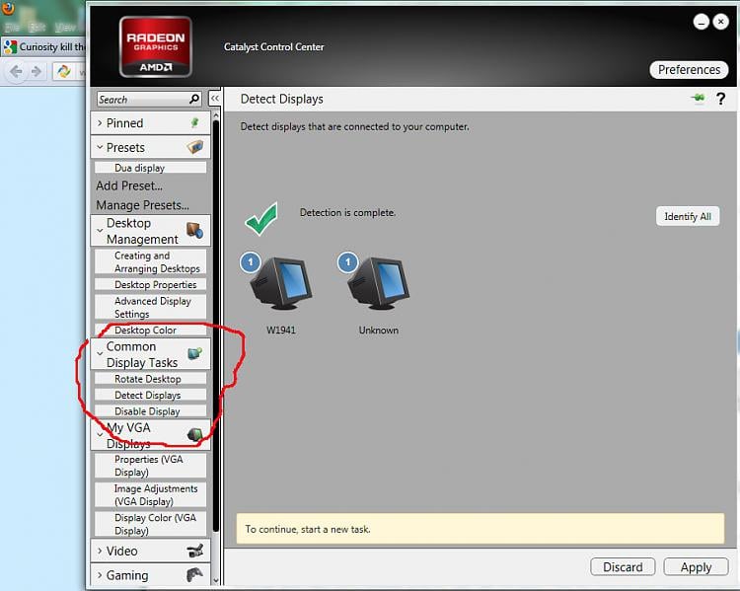This screenshot has width=740, height=591.
Task: Pin this page using the green pin icon
Action: point(698,99)
